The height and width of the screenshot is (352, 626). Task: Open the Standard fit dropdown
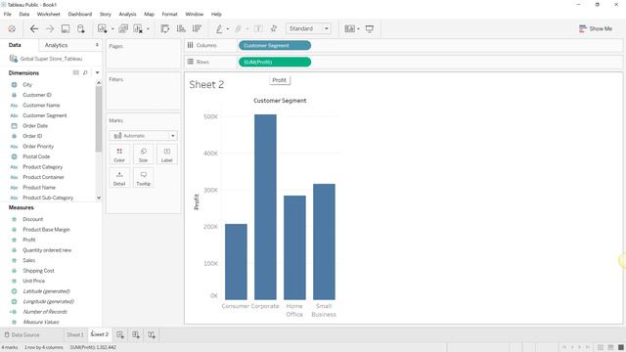308,28
